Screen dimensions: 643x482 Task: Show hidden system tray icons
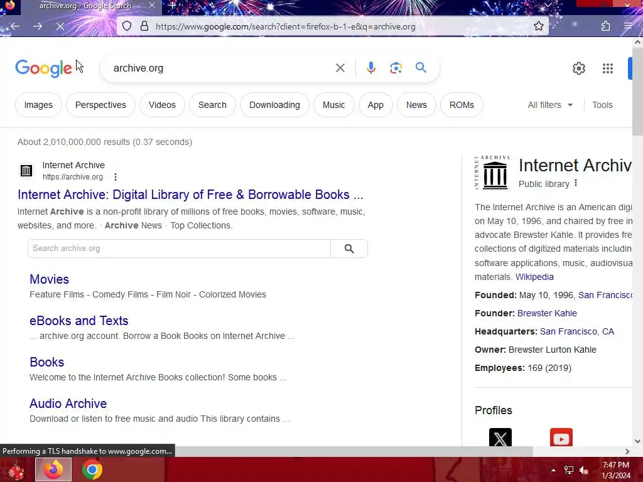(x=553, y=470)
